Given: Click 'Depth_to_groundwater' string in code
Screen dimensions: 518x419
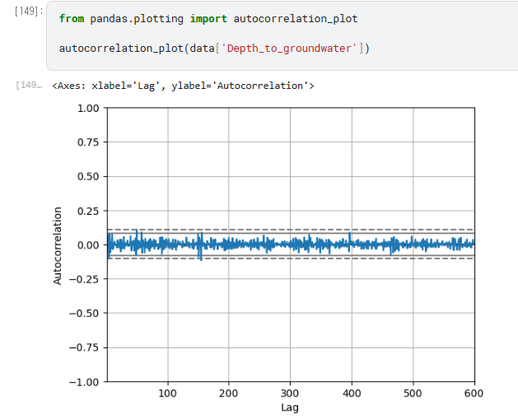Looking at the screenshot, I should coord(288,49).
